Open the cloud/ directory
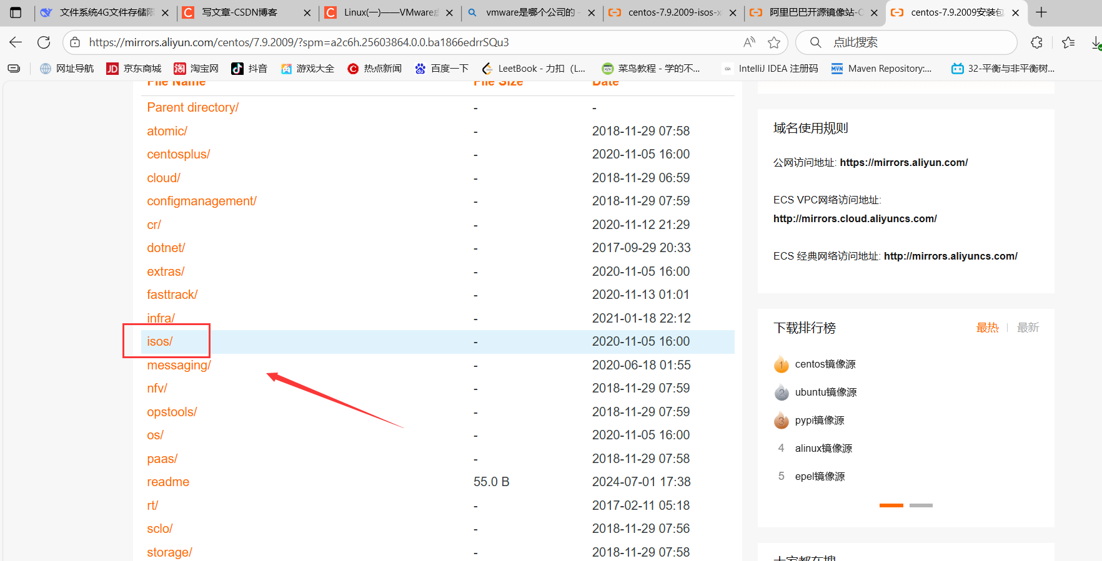Image resolution: width=1102 pixels, height=561 pixels. (x=164, y=178)
